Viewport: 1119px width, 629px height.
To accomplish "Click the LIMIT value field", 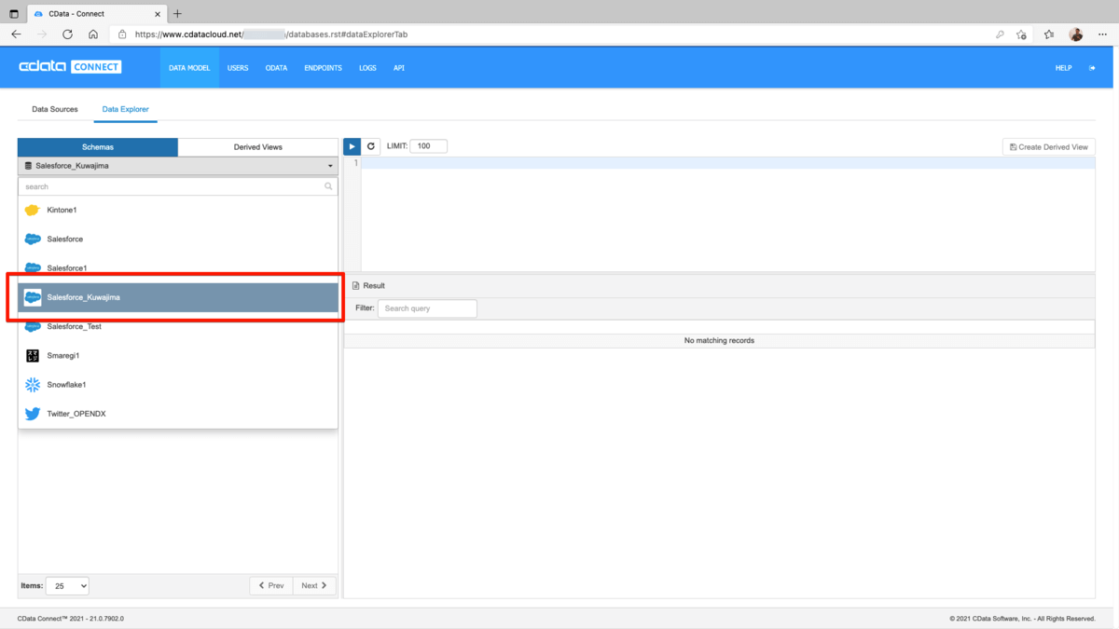I will 428,146.
